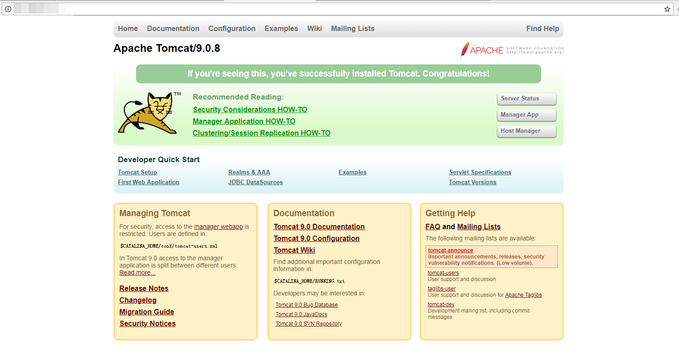
Task: Open Examples link in Developer Quick Start
Action: click(353, 172)
